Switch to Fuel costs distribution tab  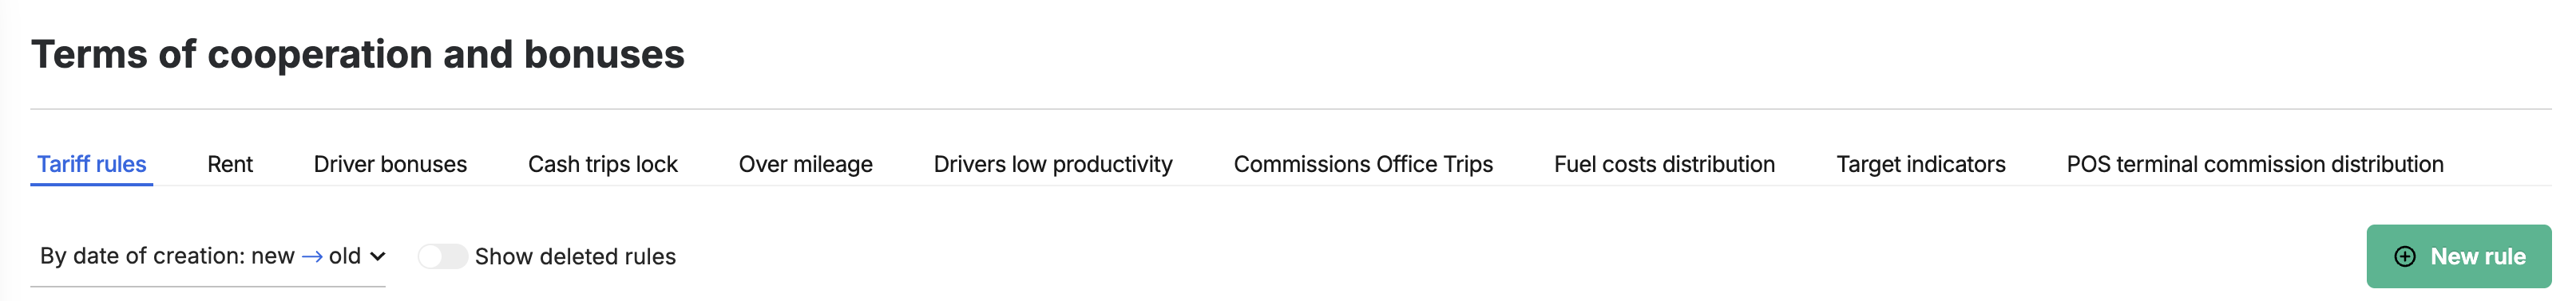[x=1665, y=163]
